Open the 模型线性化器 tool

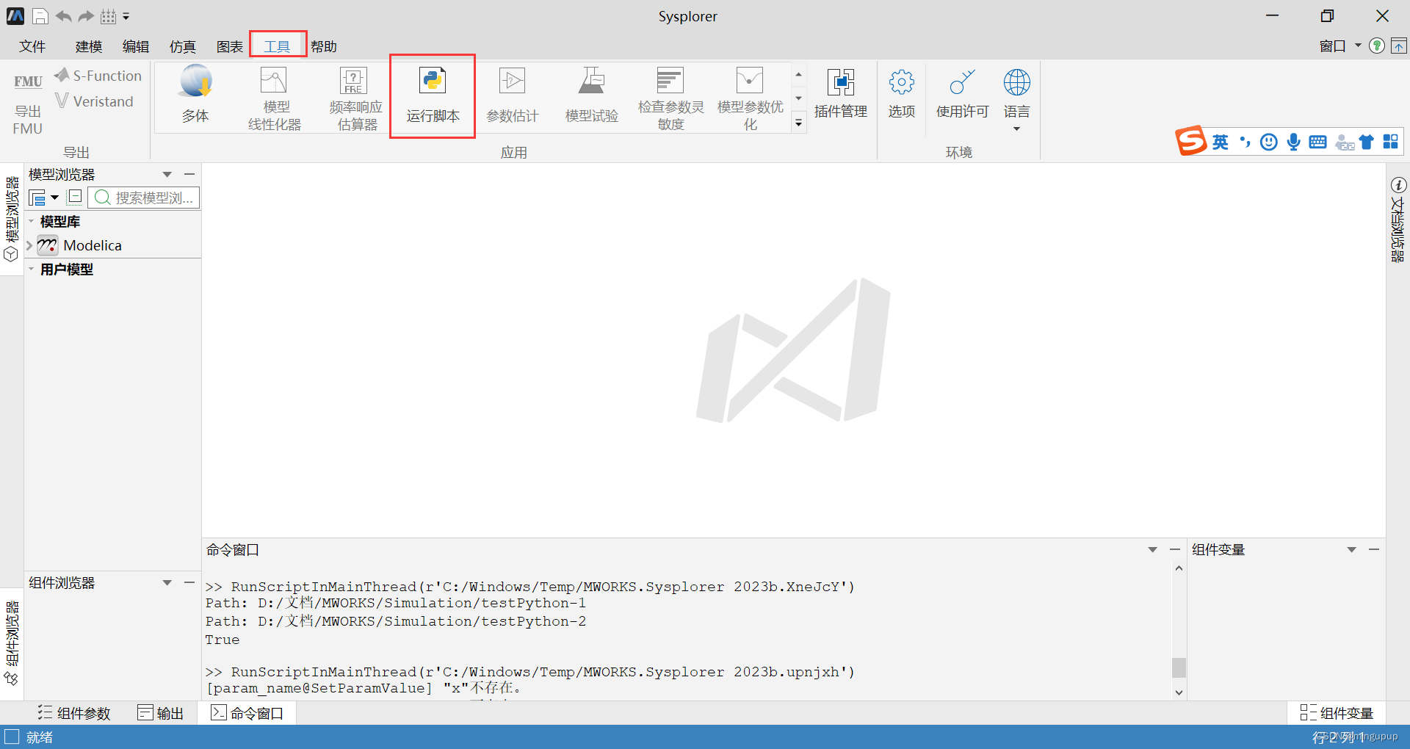coord(274,95)
